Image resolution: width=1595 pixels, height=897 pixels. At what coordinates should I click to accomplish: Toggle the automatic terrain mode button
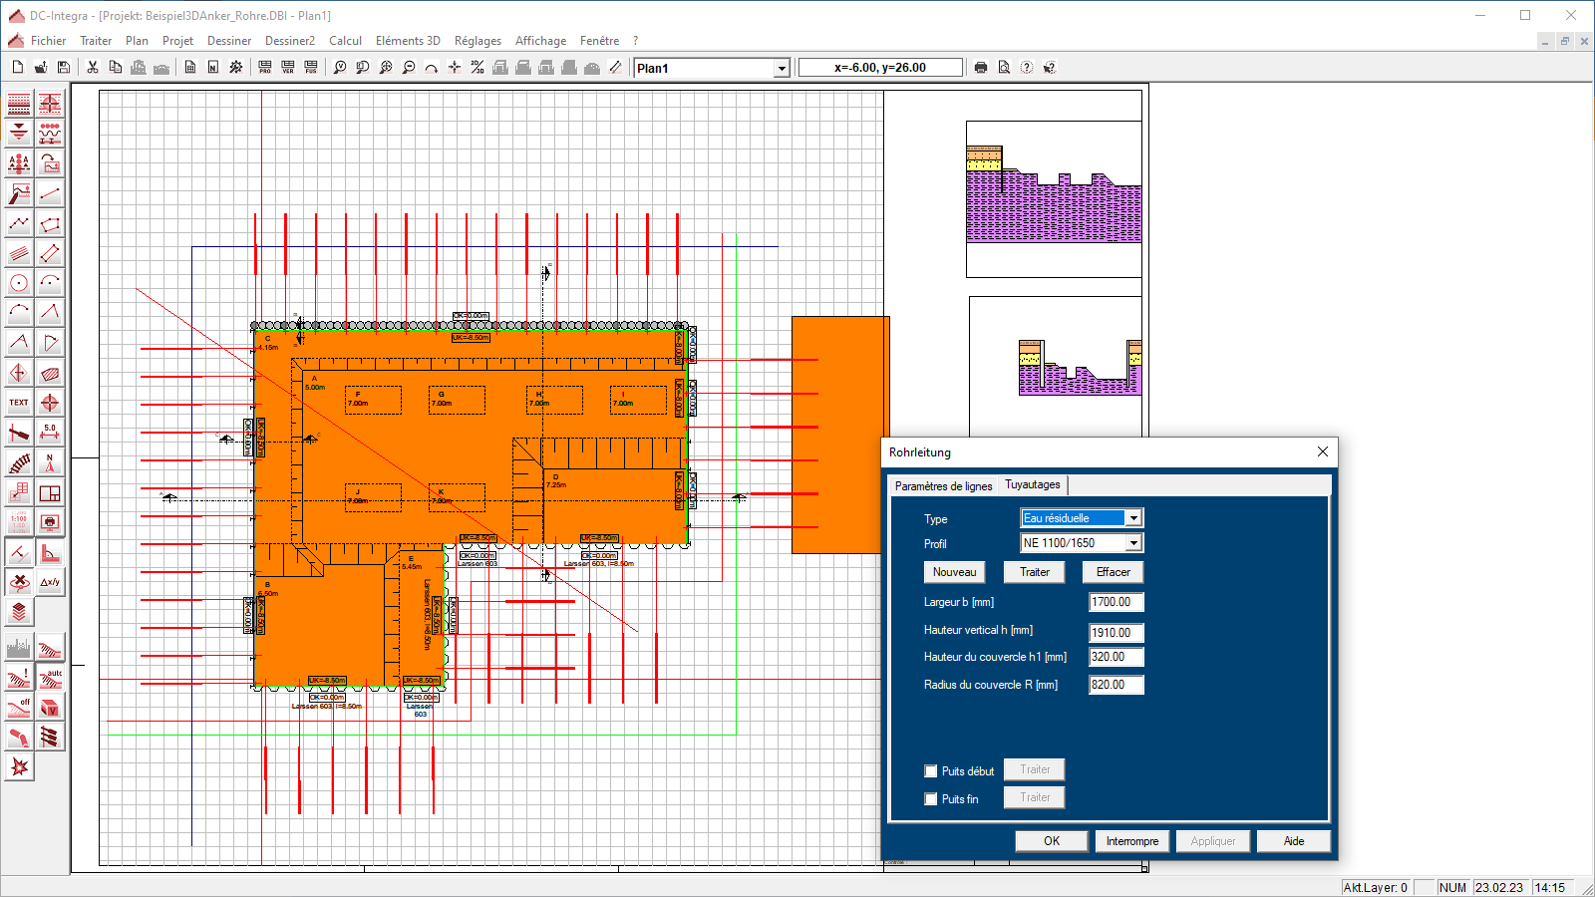coord(50,679)
